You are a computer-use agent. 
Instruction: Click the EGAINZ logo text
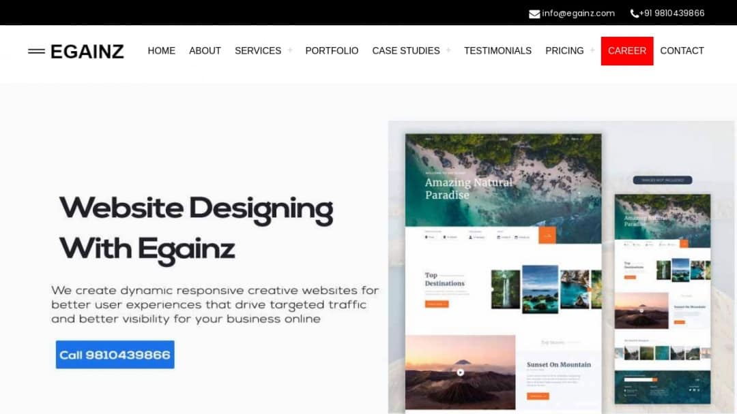coord(87,52)
